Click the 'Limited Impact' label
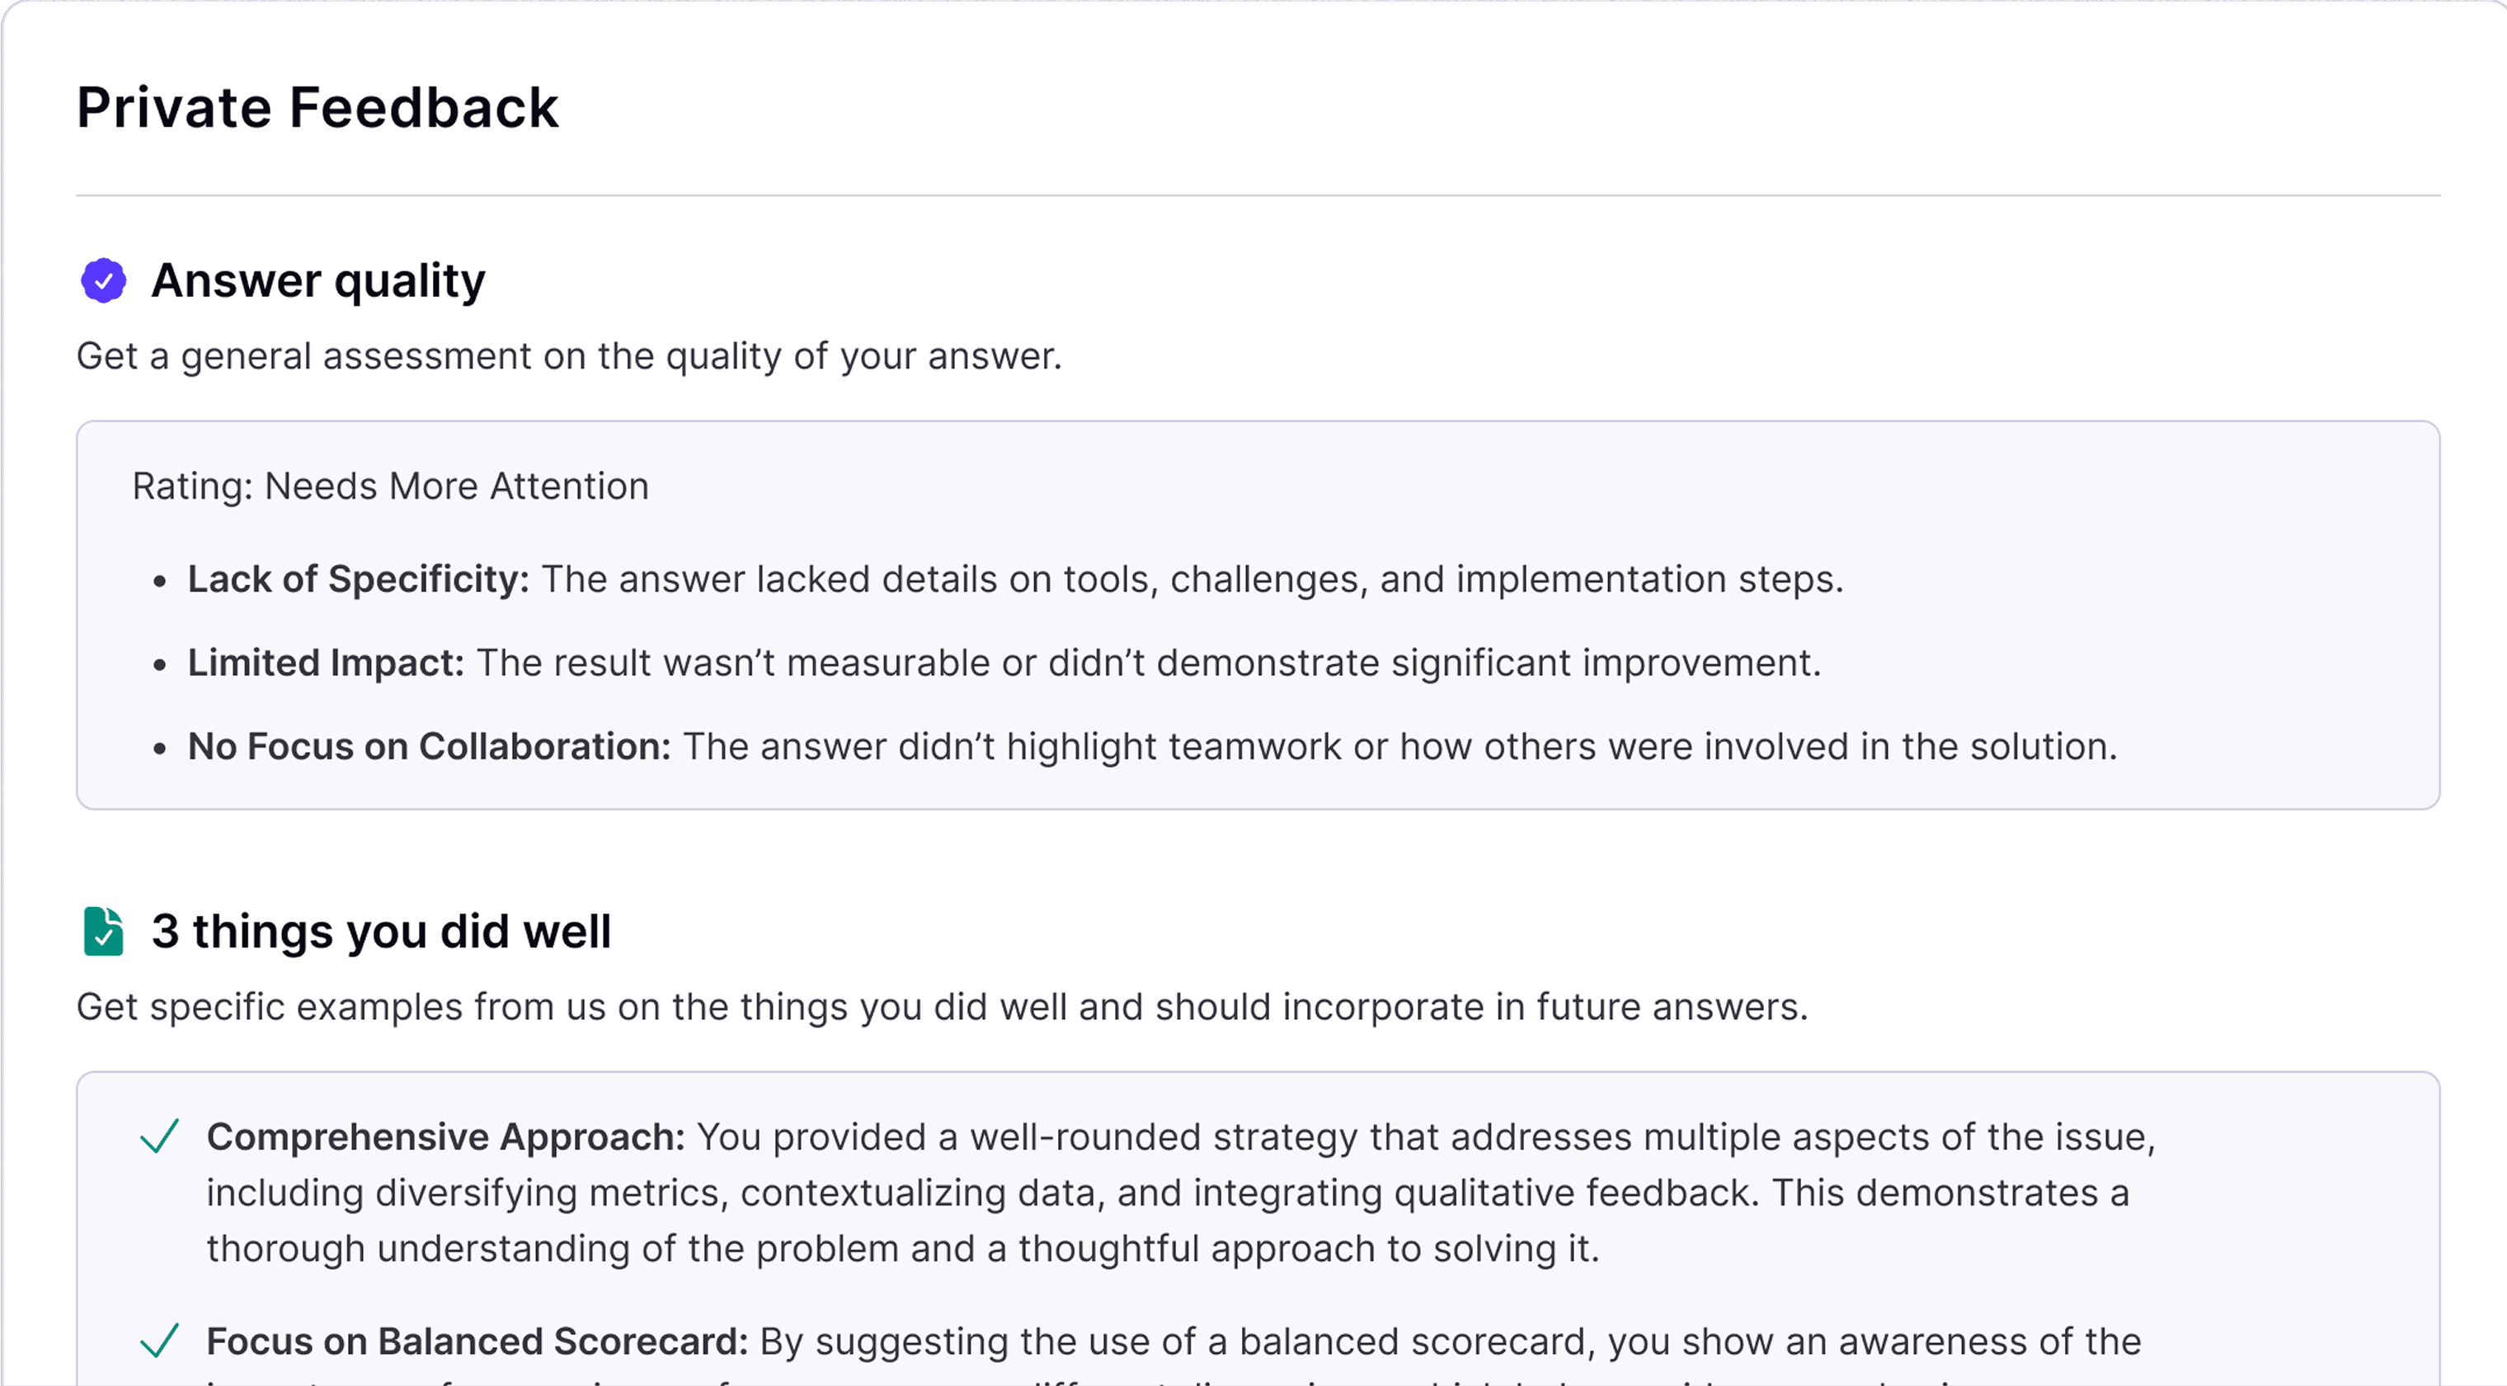This screenshot has height=1386, width=2507. point(326,663)
